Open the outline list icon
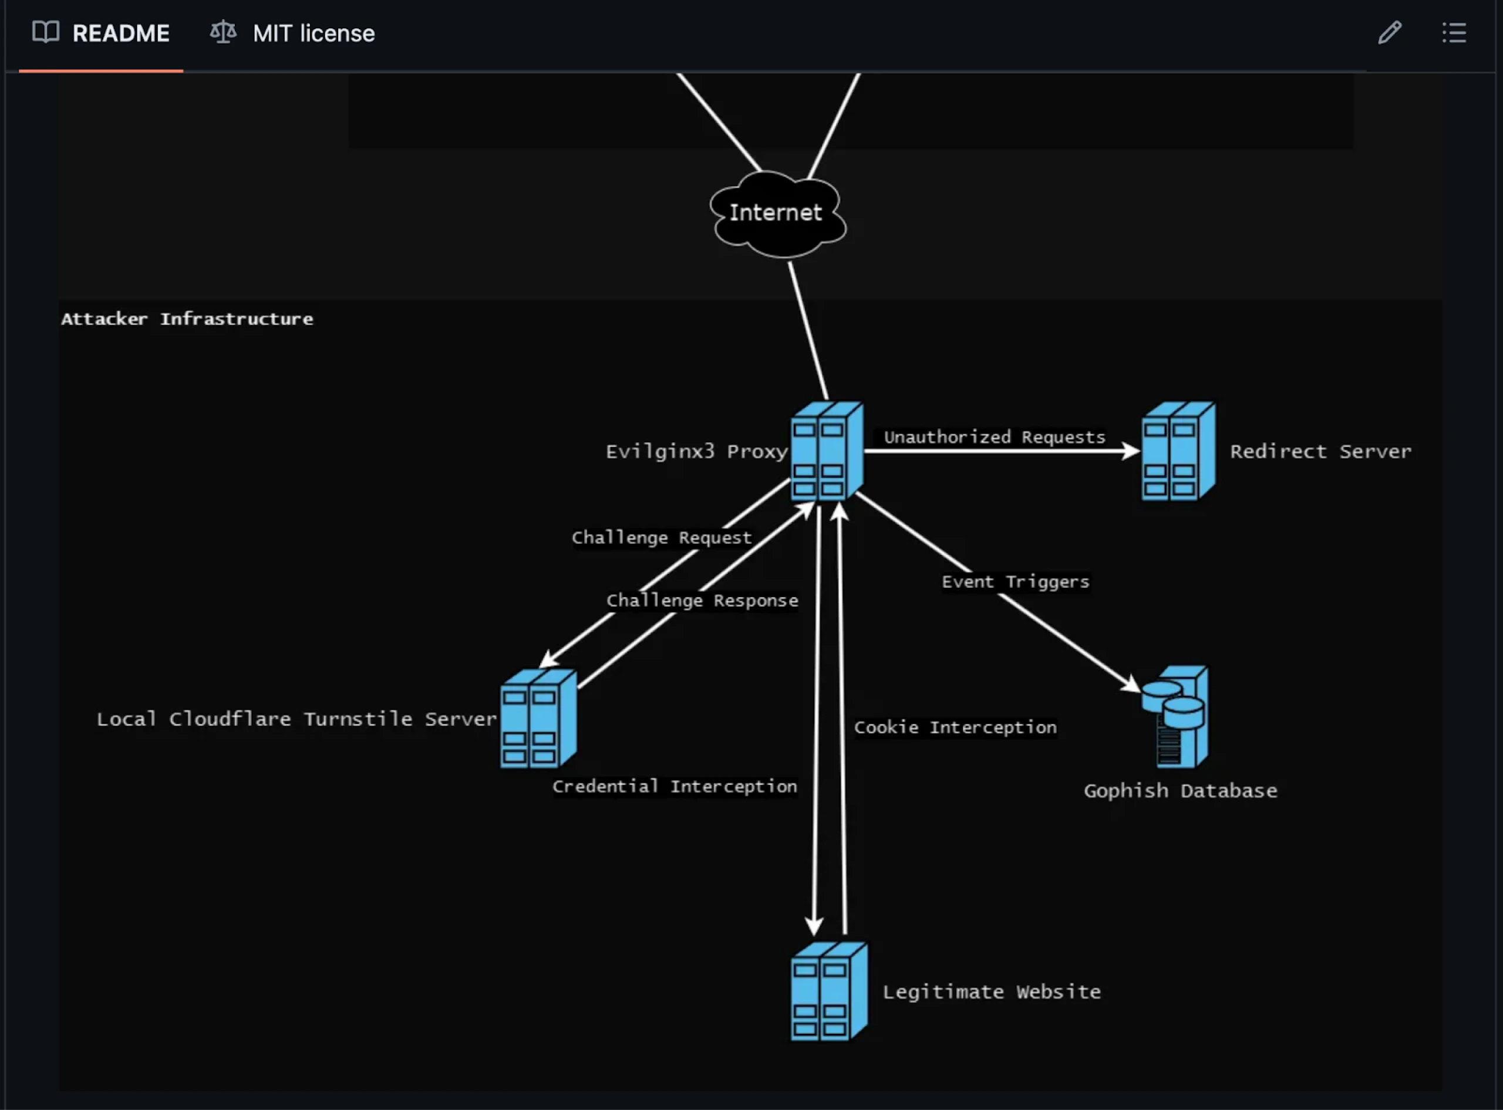This screenshot has width=1503, height=1110. 1454,32
